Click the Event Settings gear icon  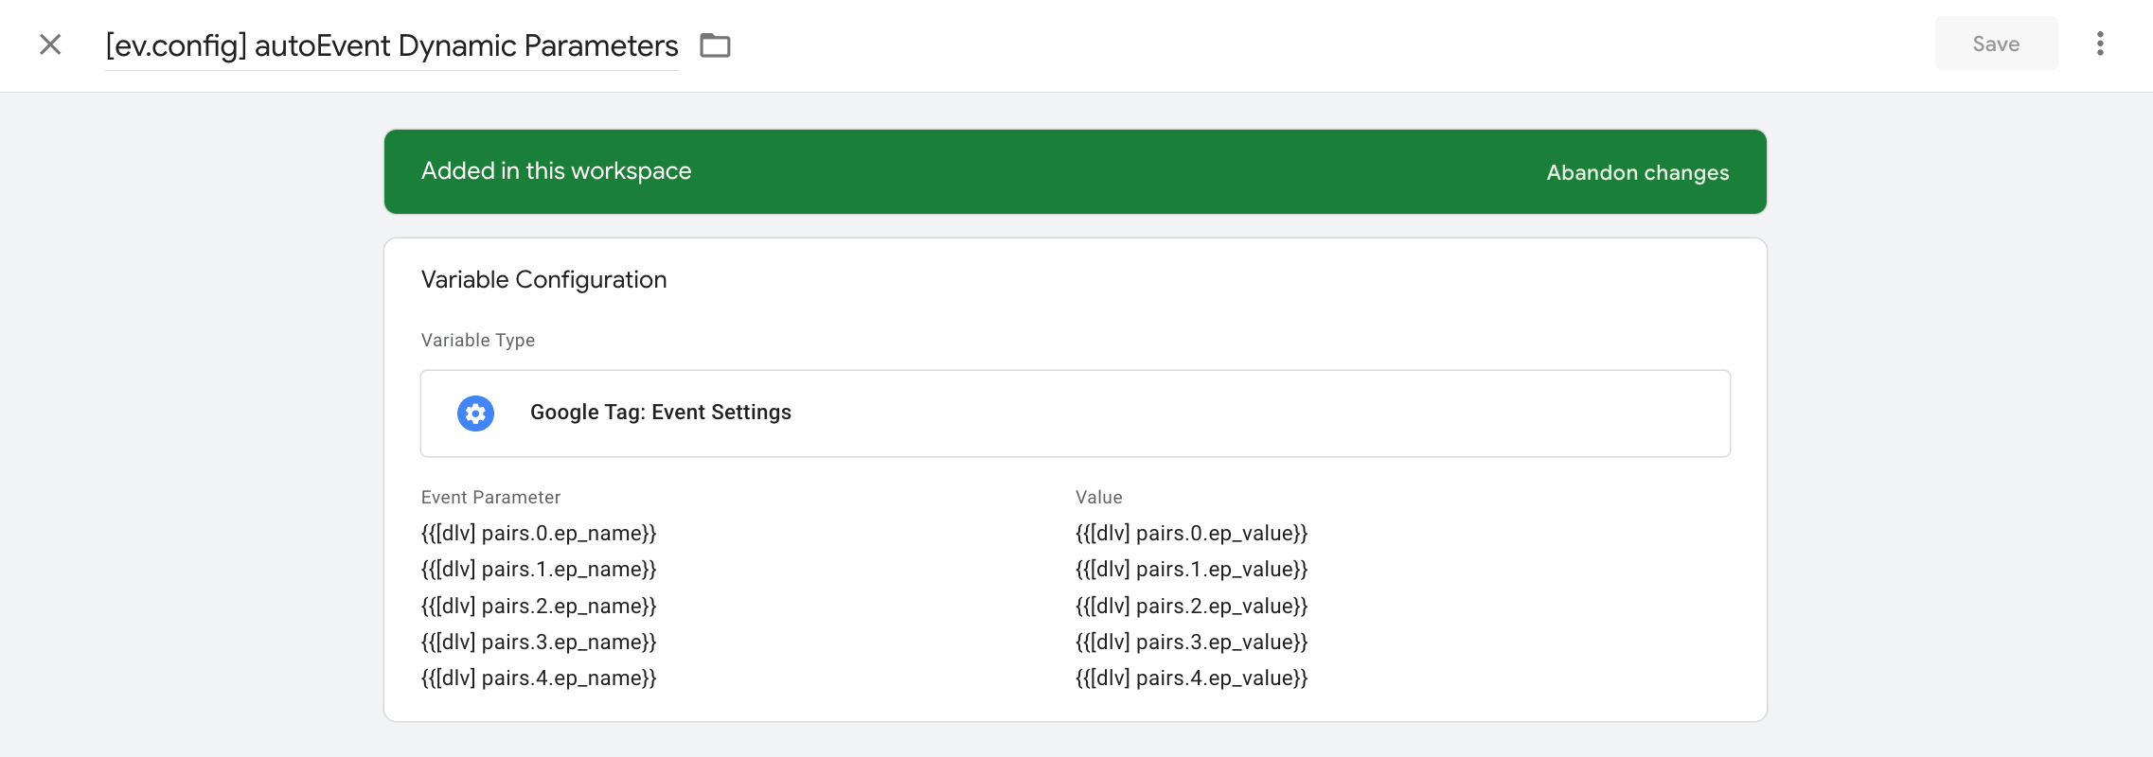pyautogui.click(x=475, y=414)
